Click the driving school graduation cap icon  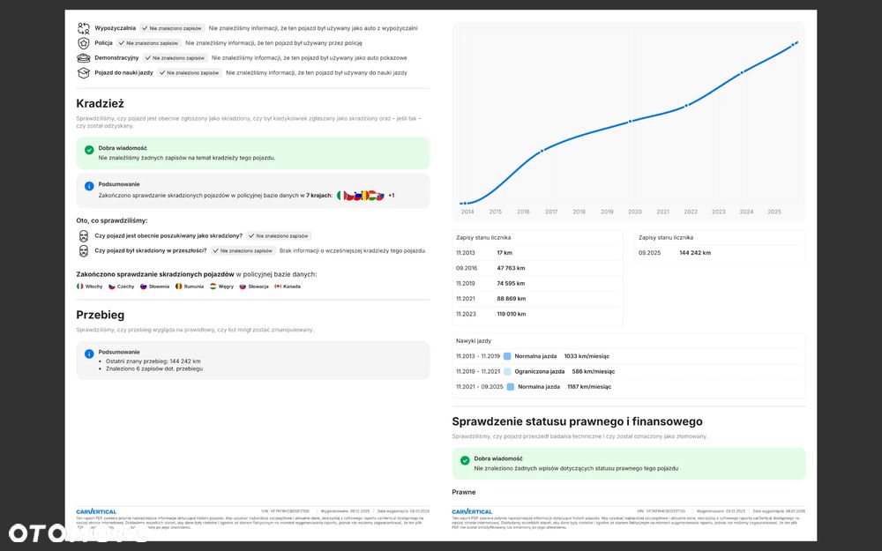click(84, 72)
